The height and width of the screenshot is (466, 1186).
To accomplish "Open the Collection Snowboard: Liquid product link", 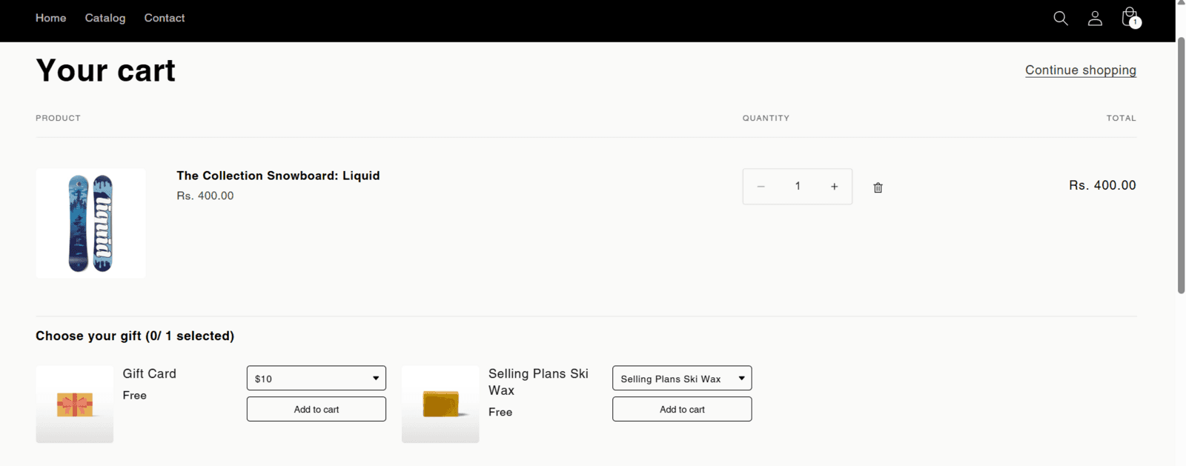I will click(278, 176).
